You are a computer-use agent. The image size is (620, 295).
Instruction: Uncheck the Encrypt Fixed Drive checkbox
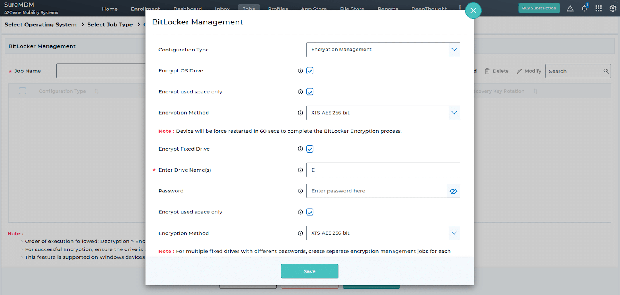pos(310,149)
